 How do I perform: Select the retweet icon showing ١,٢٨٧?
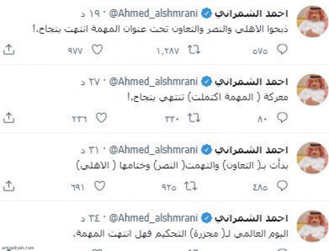coord(194,50)
